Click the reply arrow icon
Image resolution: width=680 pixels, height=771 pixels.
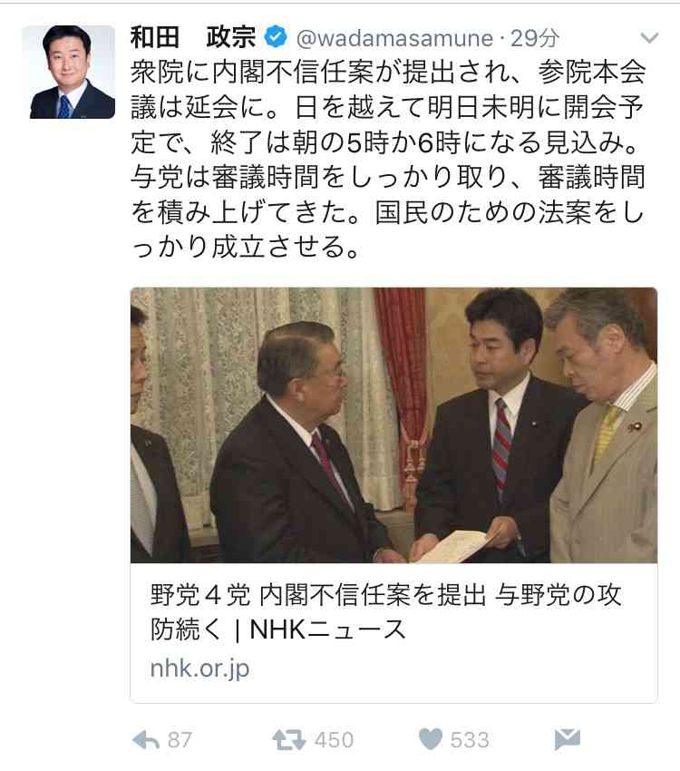tap(146, 739)
